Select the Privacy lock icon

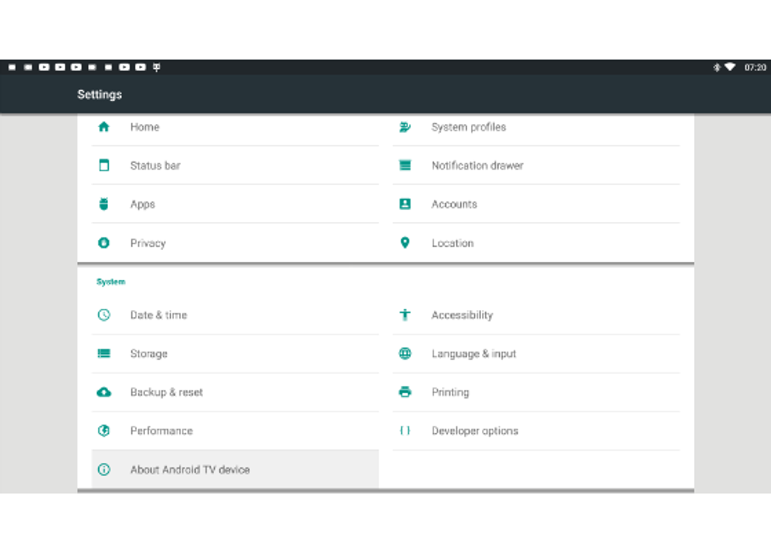(x=103, y=243)
